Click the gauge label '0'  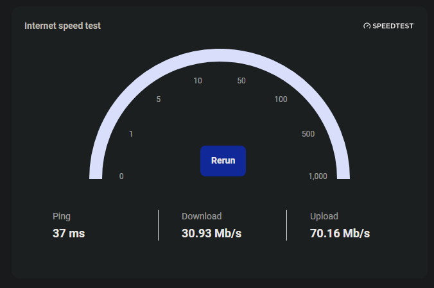point(121,176)
